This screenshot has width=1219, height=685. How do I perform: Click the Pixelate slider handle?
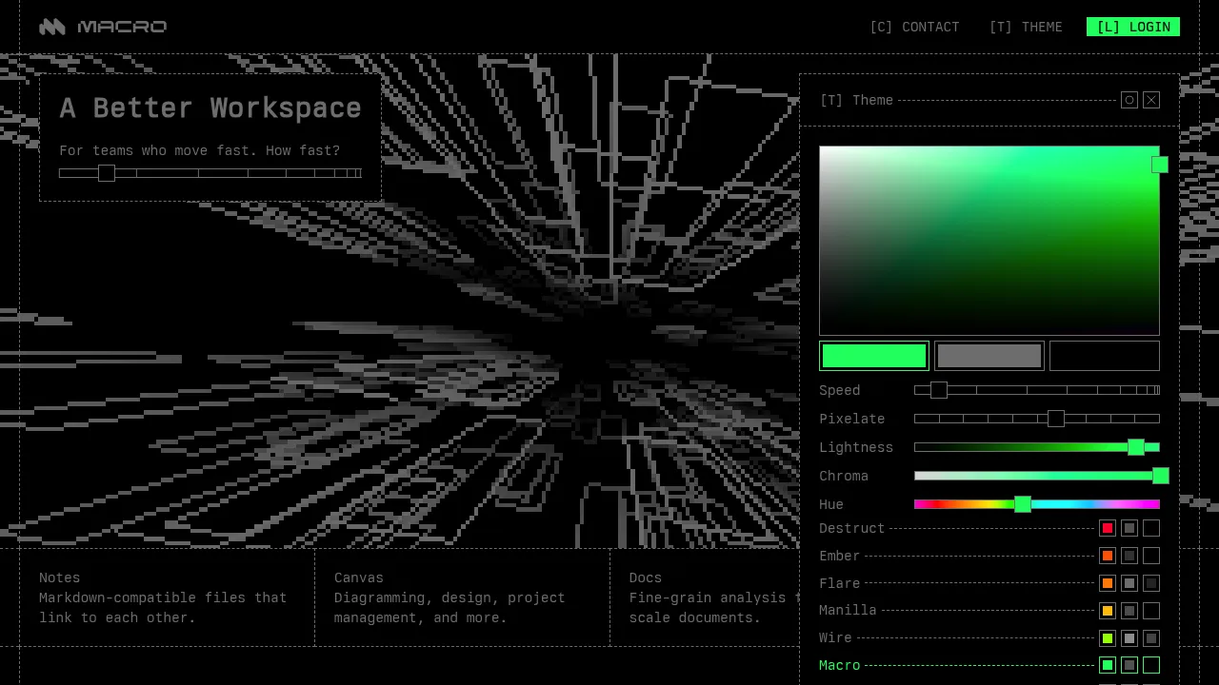tap(1056, 419)
